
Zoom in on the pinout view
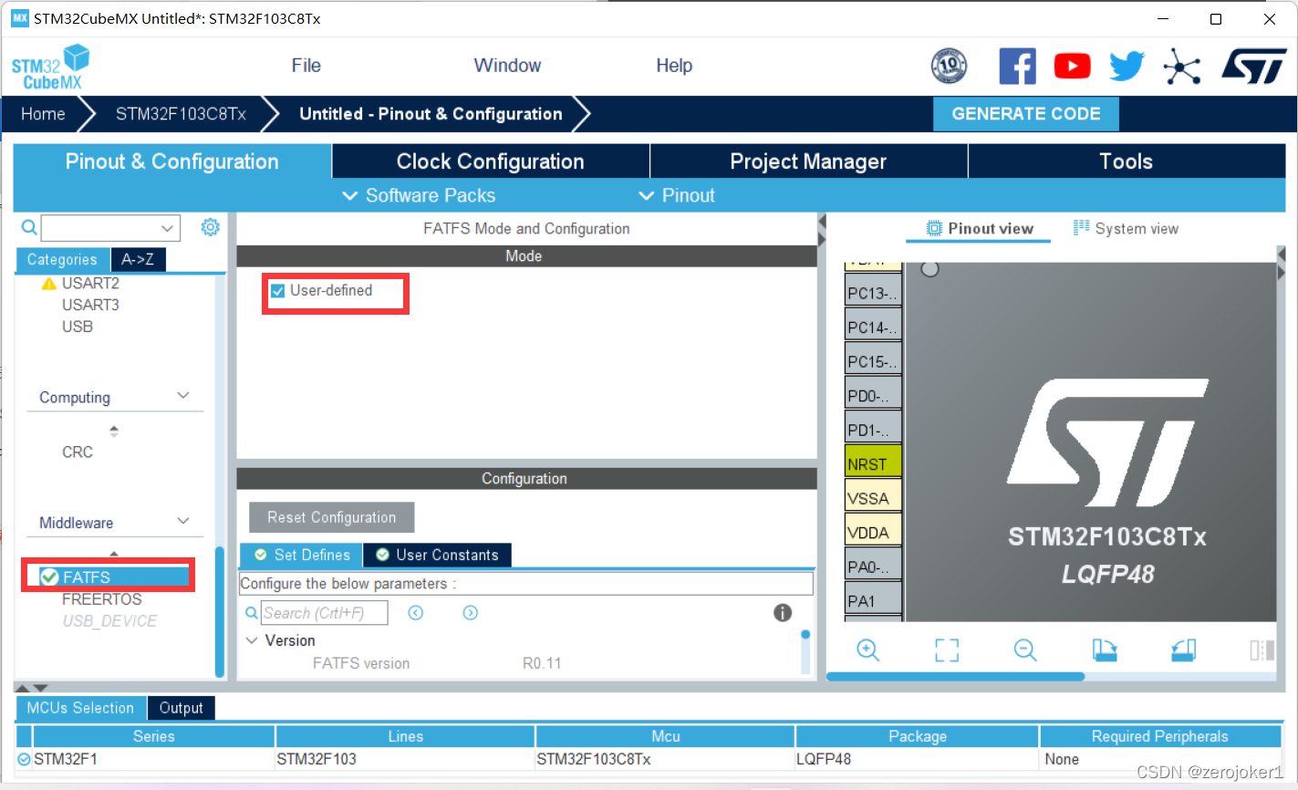pyautogui.click(x=867, y=650)
